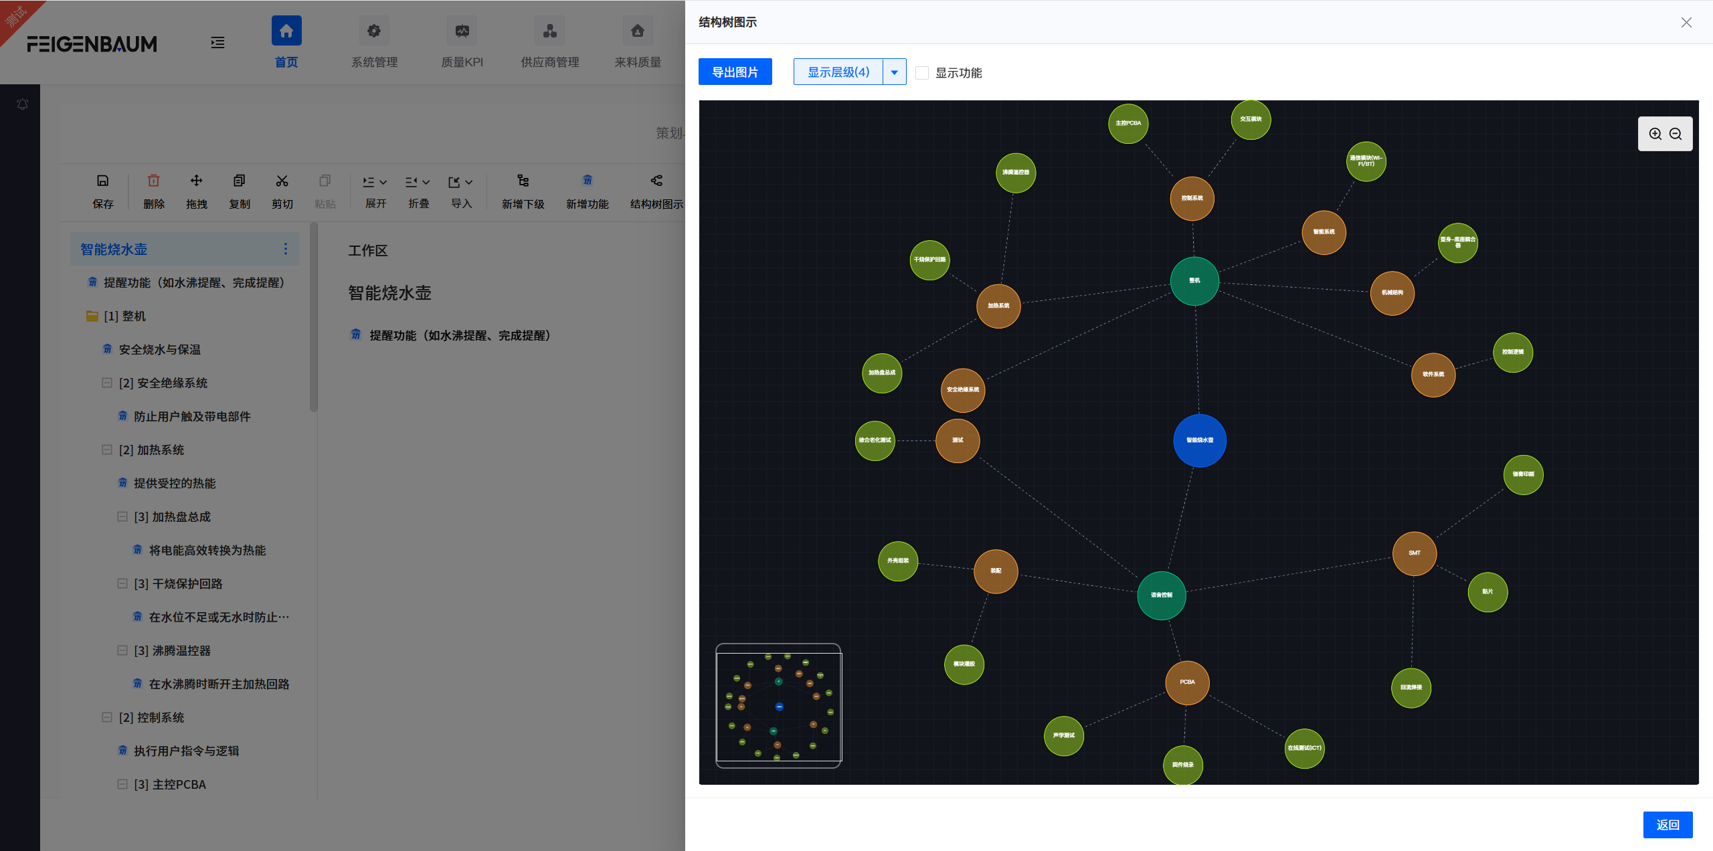Click the minimap thumbnail of the graph

click(x=778, y=706)
